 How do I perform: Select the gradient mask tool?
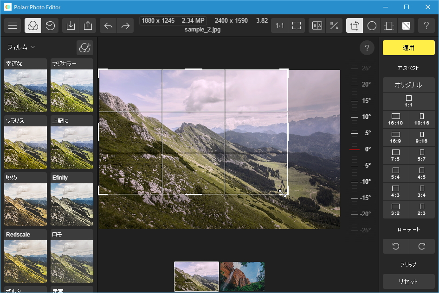[389, 26]
